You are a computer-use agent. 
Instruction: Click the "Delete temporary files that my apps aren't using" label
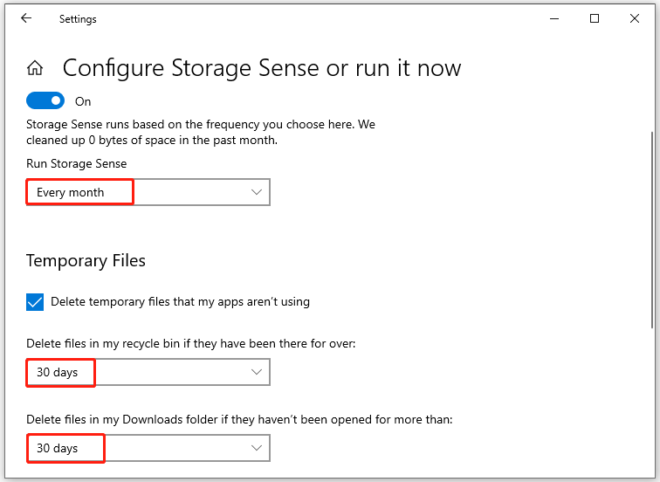tap(180, 302)
